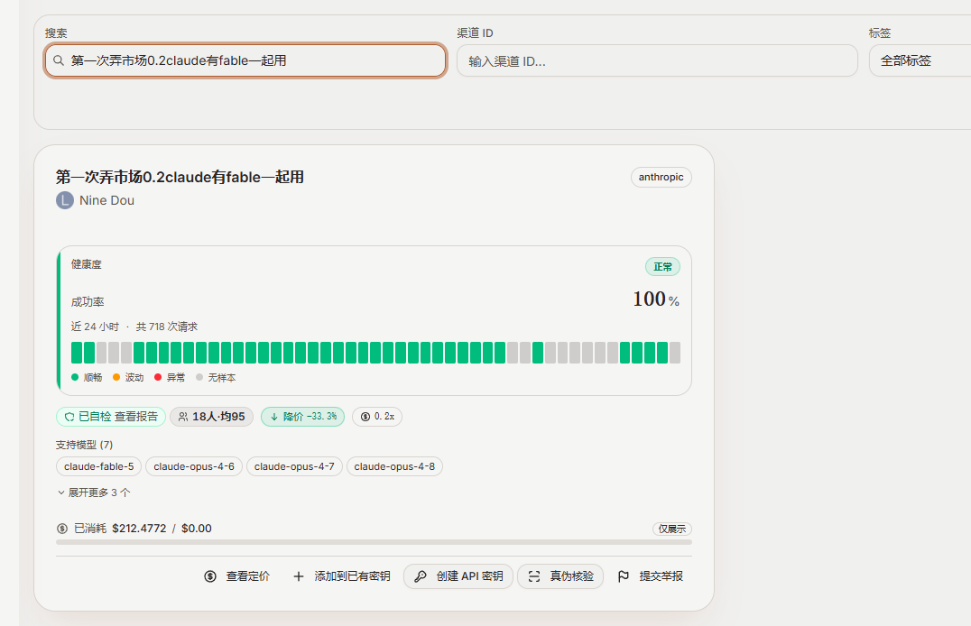This screenshot has height=626, width=971.
Task: Select the claude-opus-4-7 model chip
Action: [294, 466]
